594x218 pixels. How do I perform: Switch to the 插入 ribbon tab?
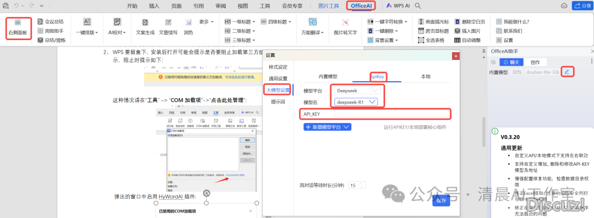(x=154, y=5)
